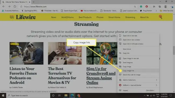Open the Streaming navigation link
175x98 pixels.
coord(130,17)
